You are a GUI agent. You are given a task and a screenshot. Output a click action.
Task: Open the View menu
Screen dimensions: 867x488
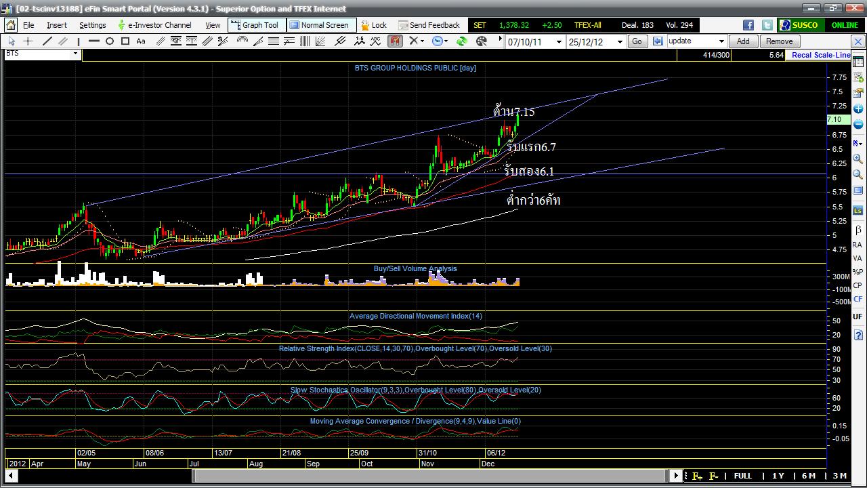tap(213, 25)
